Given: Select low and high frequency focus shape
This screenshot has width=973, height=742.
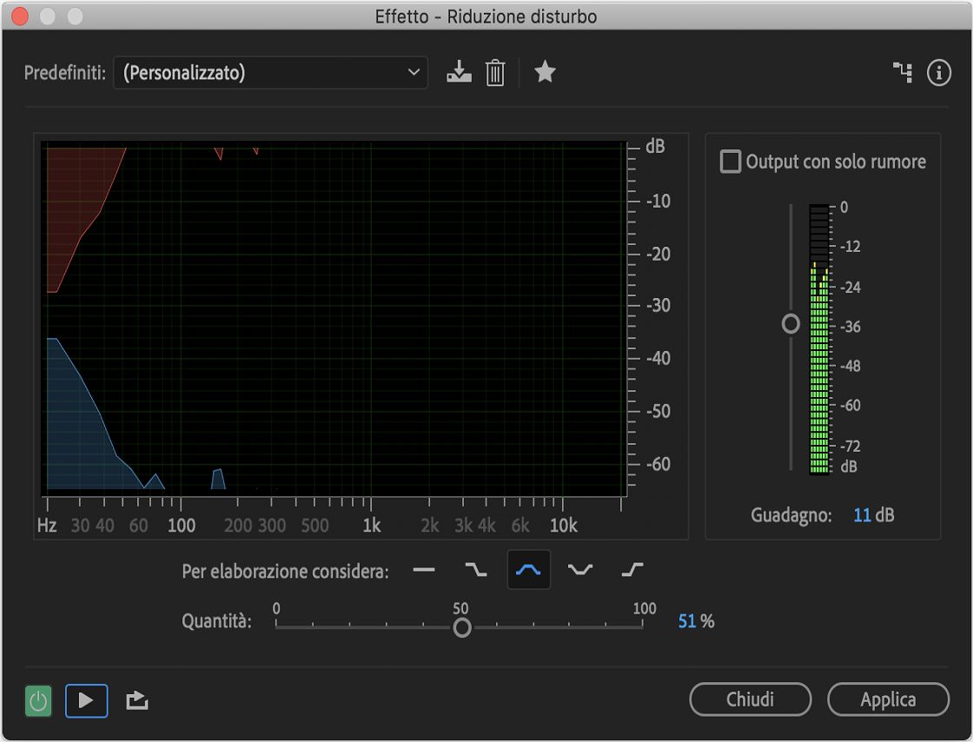Looking at the screenshot, I should (x=580, y=569).
